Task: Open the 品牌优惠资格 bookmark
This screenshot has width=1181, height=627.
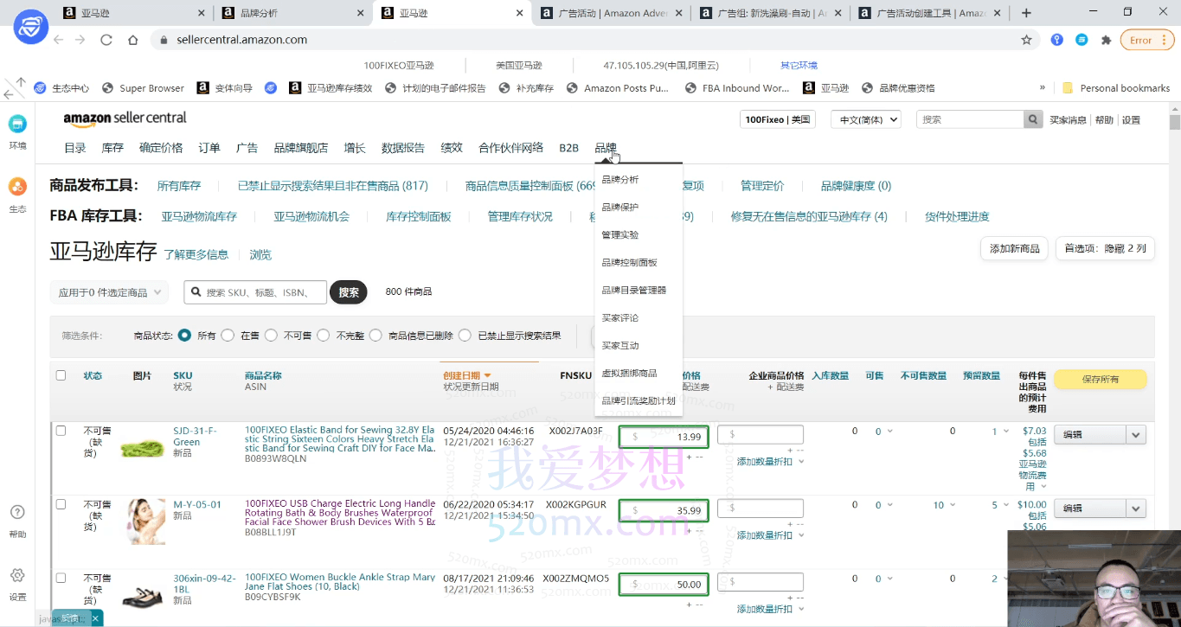Action: point(898,88)
